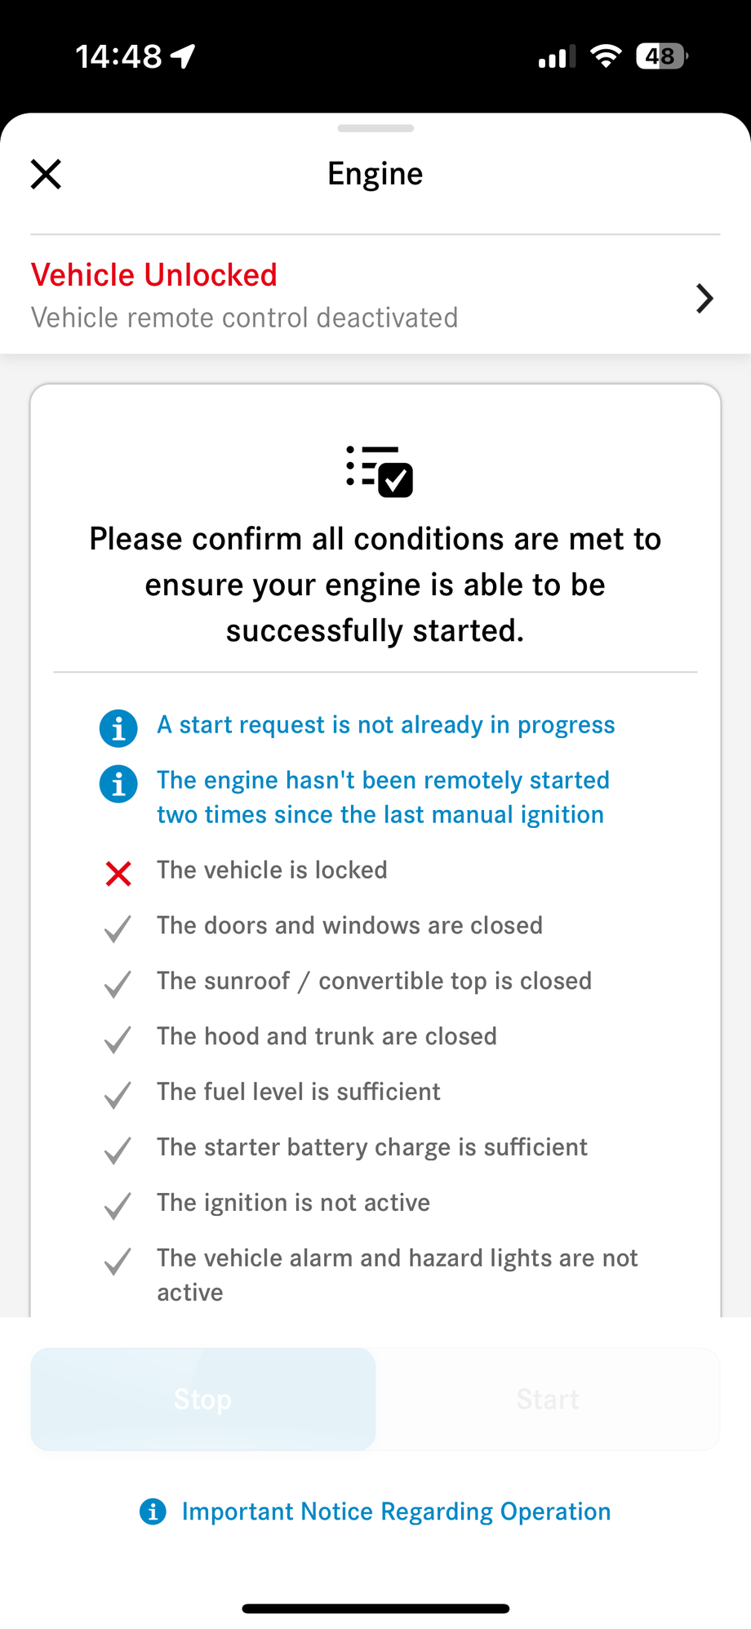Close the Engine sheet with the X

(46, 174)
